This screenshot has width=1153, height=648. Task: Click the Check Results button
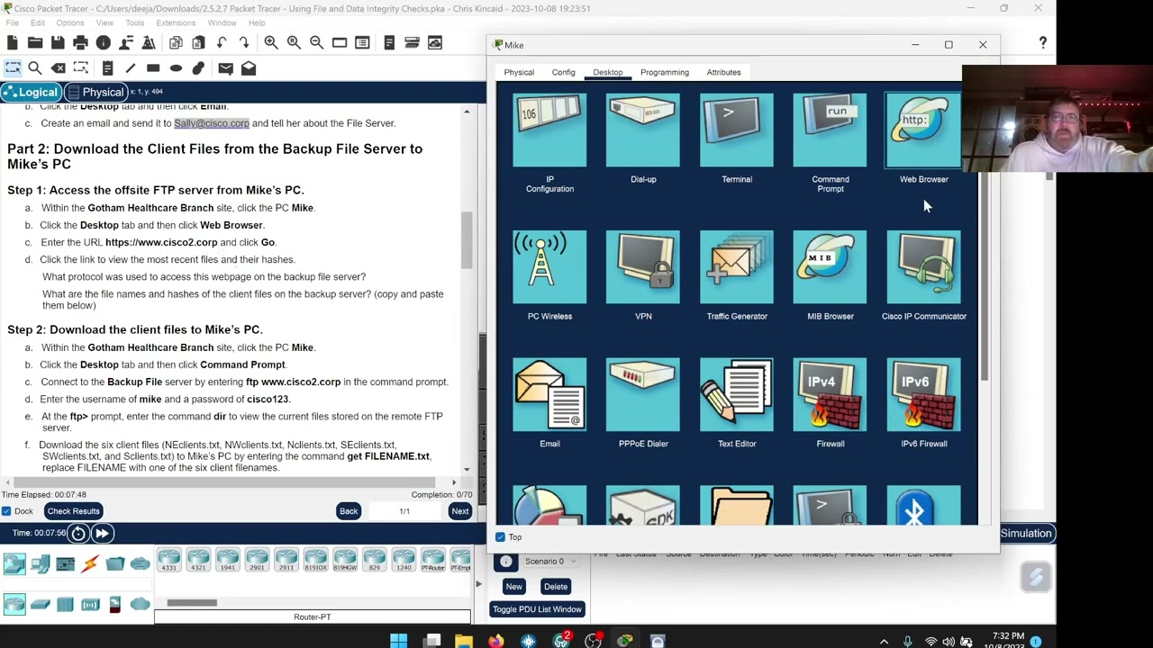(74, 511)
